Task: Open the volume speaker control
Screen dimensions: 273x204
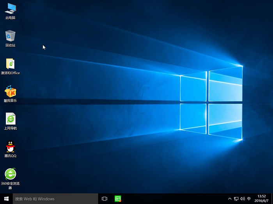Action: [242, 199]
